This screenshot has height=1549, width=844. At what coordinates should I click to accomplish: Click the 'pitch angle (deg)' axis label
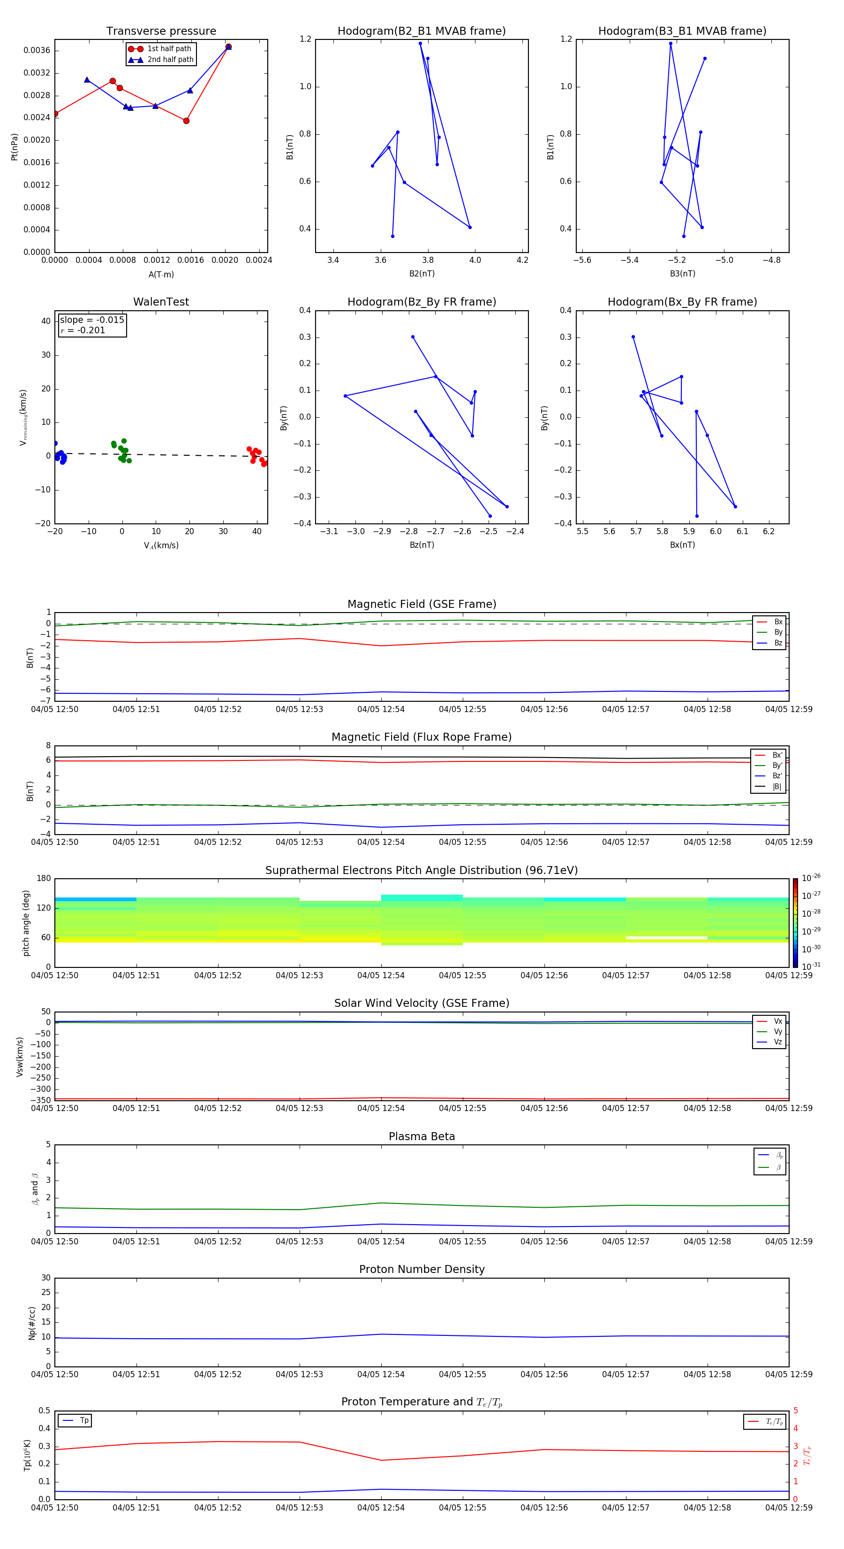click(x=26, y=923)
